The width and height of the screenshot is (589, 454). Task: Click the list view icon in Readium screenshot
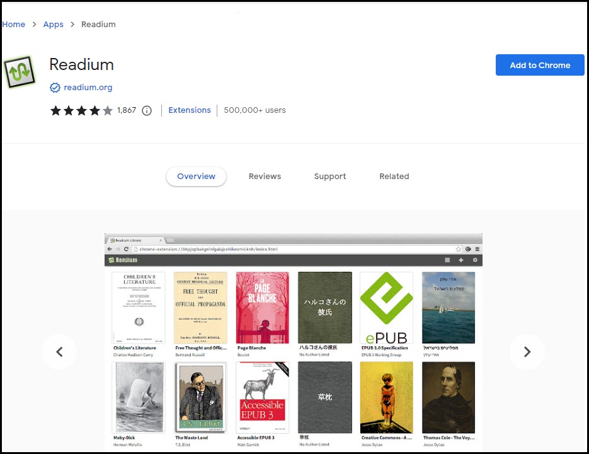(447, 260)
